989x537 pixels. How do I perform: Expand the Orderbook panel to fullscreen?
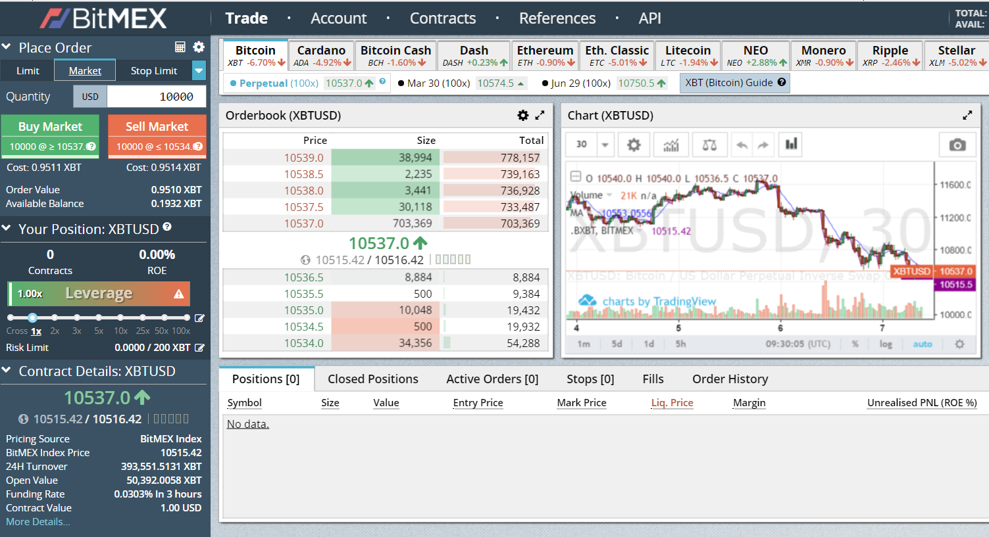point(540,115)
